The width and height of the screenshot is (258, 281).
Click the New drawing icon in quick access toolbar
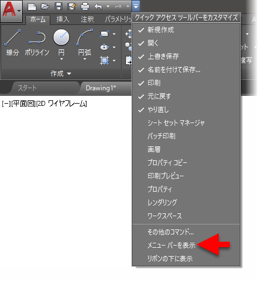(x=32, y=7)
